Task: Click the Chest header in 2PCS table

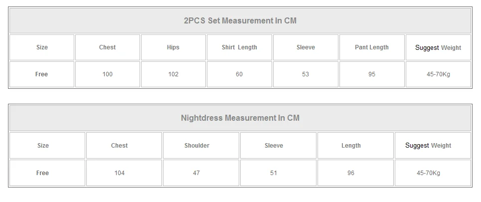Action: pos(107,47)
